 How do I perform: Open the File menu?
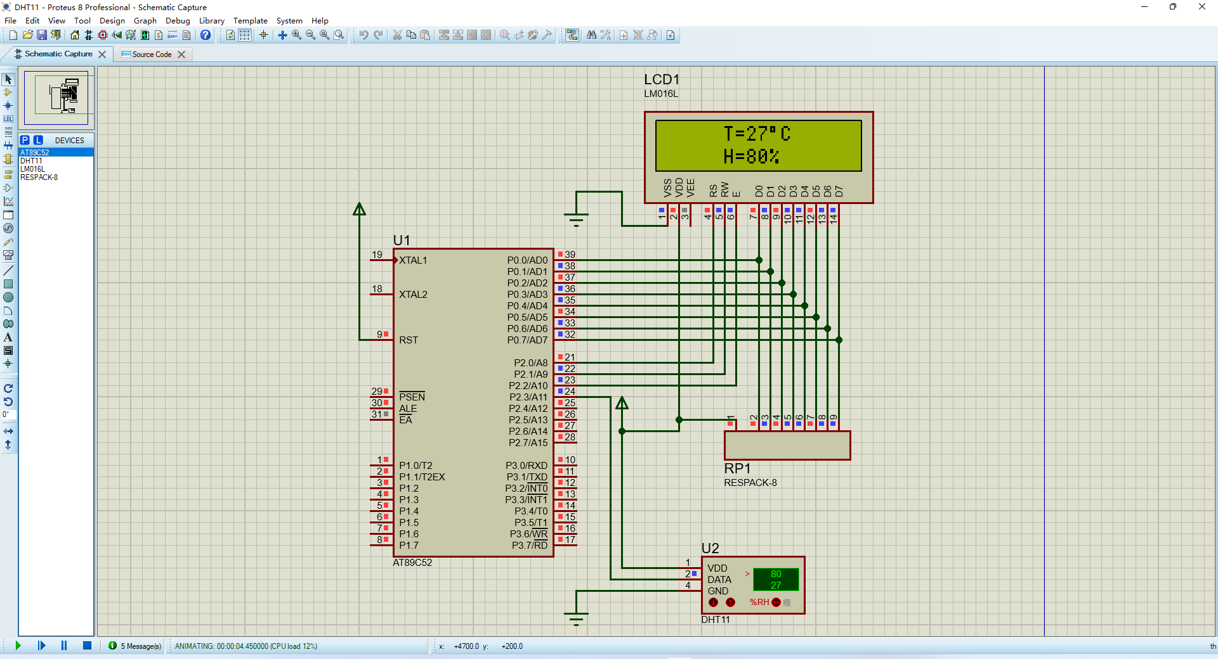(x=10, y=20)
